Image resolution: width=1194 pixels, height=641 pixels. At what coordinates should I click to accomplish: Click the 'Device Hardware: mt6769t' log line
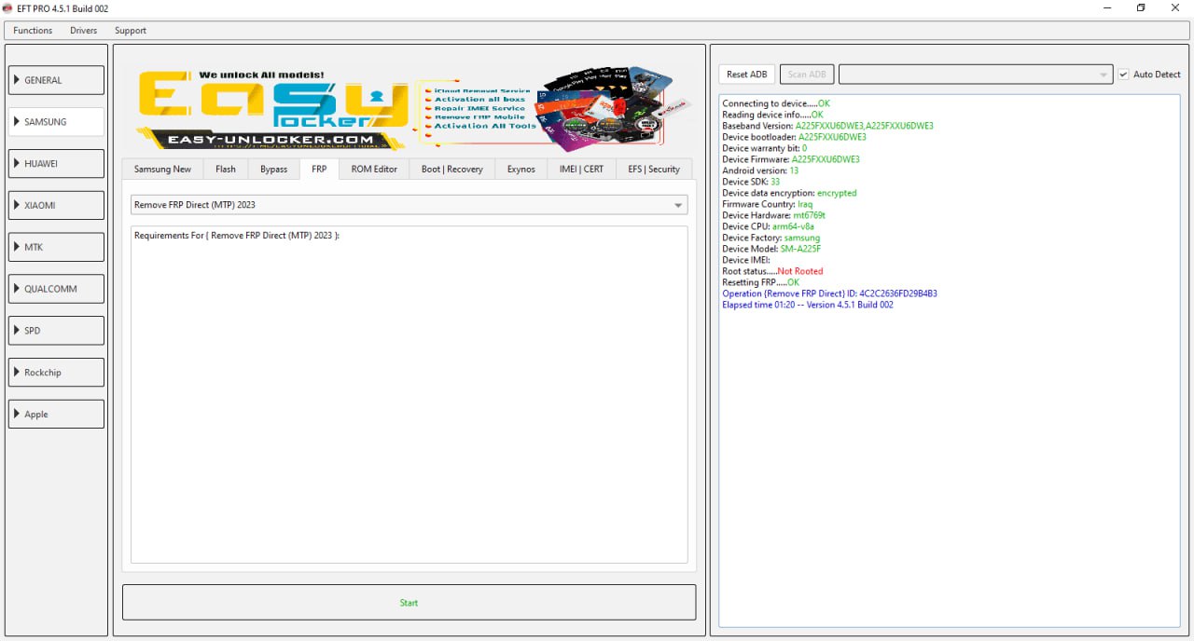(x=773, y=215)
